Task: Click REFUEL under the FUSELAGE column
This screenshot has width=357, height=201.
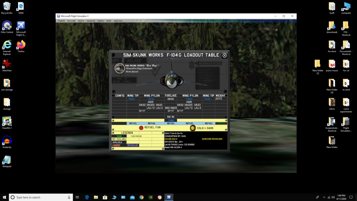Action: 171,123
